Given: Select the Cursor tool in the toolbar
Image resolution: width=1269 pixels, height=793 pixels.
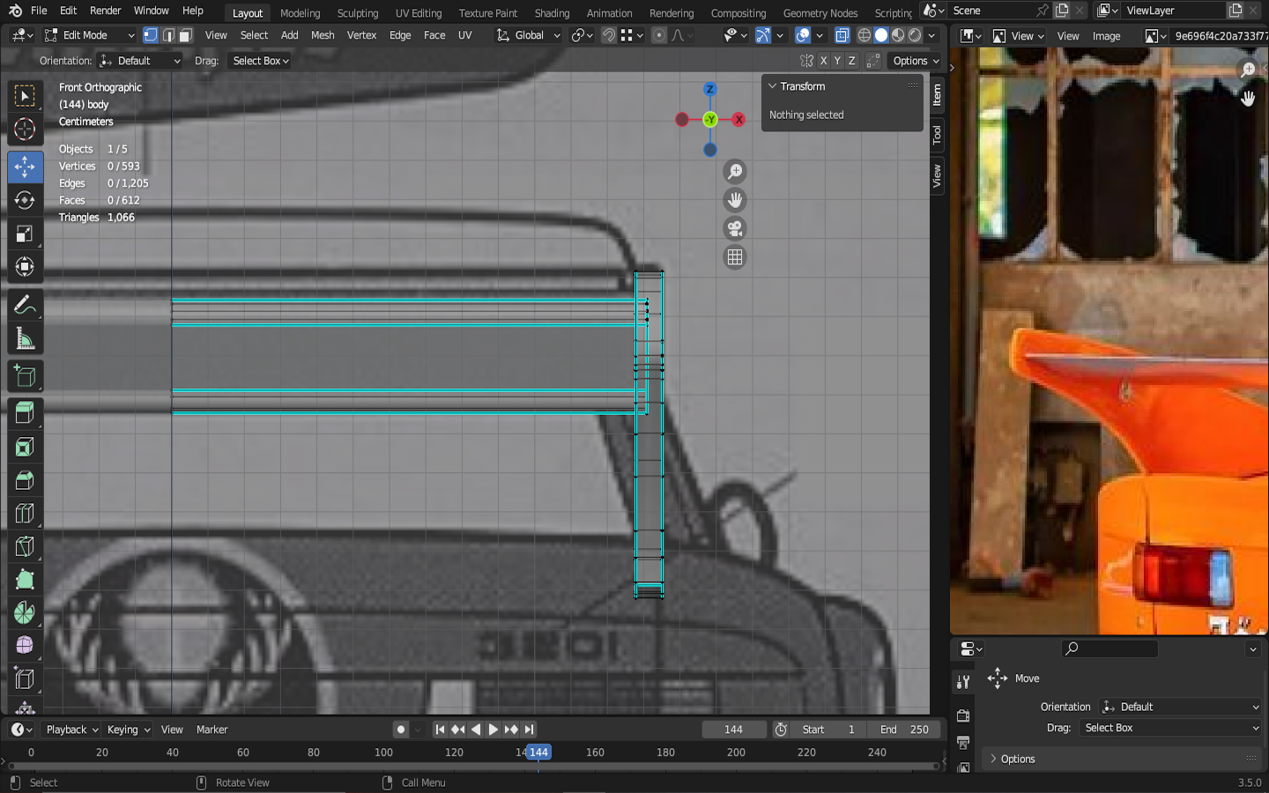Looking at the screenshot, I should (x=25, y=130).
